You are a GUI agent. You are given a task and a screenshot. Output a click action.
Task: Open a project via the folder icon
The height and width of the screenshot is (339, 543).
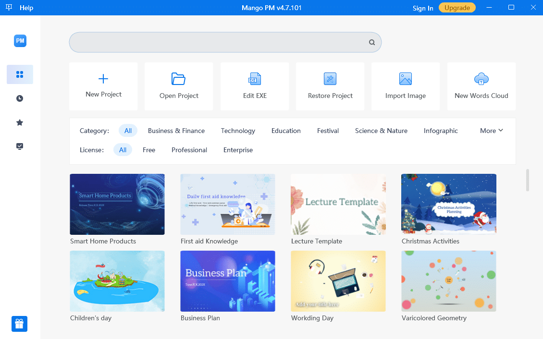pos(179,79)
